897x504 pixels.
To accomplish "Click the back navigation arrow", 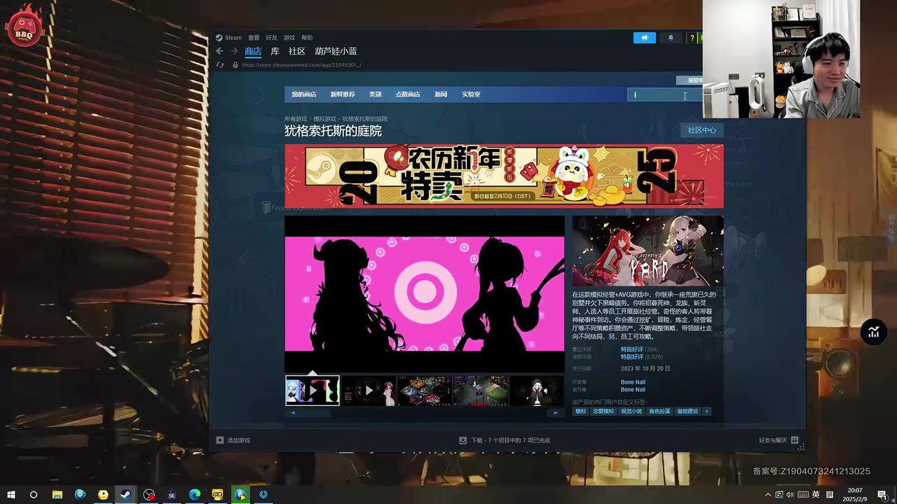I will (x=219, y=50).
